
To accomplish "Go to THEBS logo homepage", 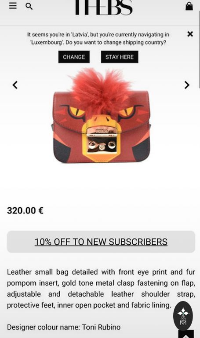I will [x=104, y=7].
